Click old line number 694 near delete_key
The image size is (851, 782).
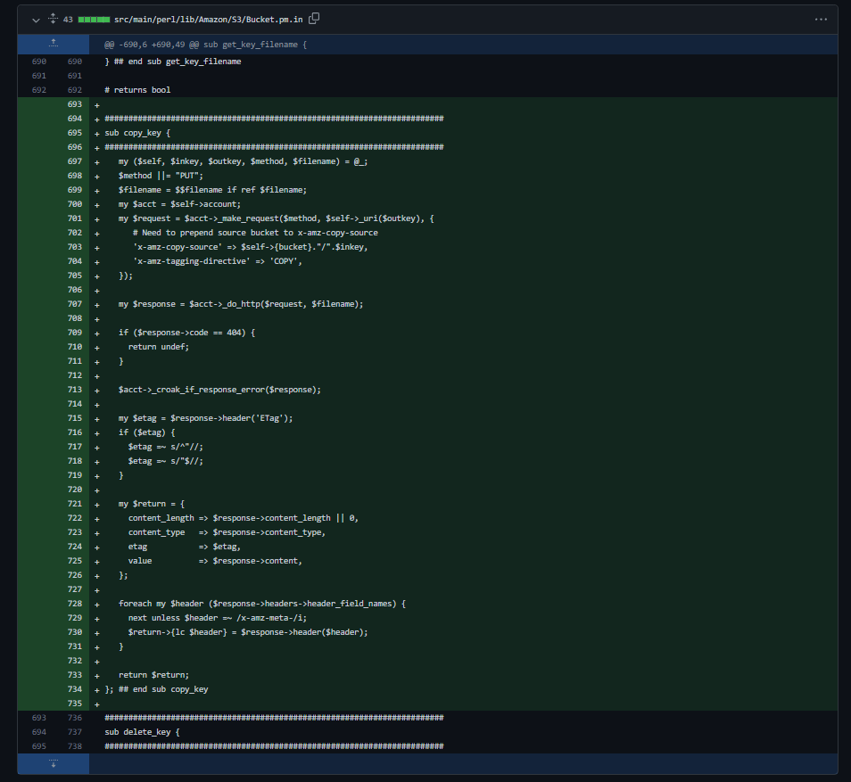(38, 732)
